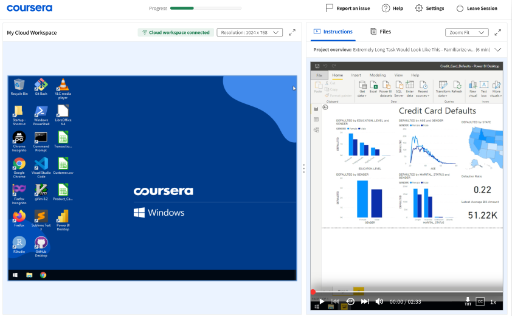Open the Help link
This screenshot has width=512, height=316.
(x=392, y=9)
